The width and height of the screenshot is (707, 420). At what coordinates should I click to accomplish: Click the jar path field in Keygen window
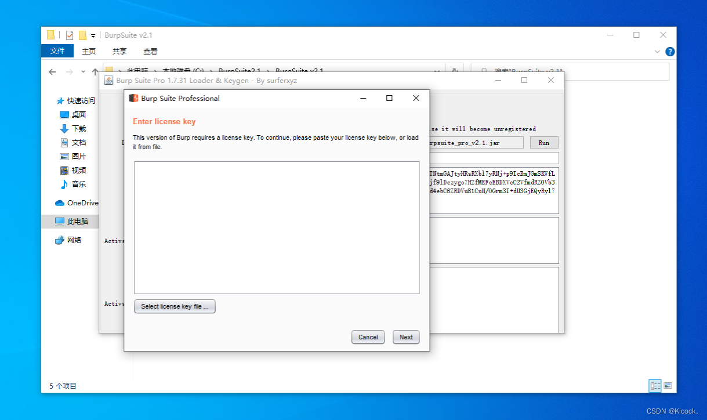pyautogui.click(x=476, y=143)
